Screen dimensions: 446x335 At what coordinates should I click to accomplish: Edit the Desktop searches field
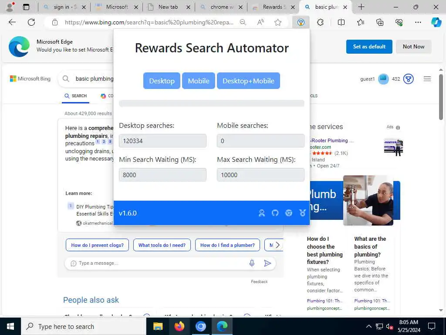[163, 141]
